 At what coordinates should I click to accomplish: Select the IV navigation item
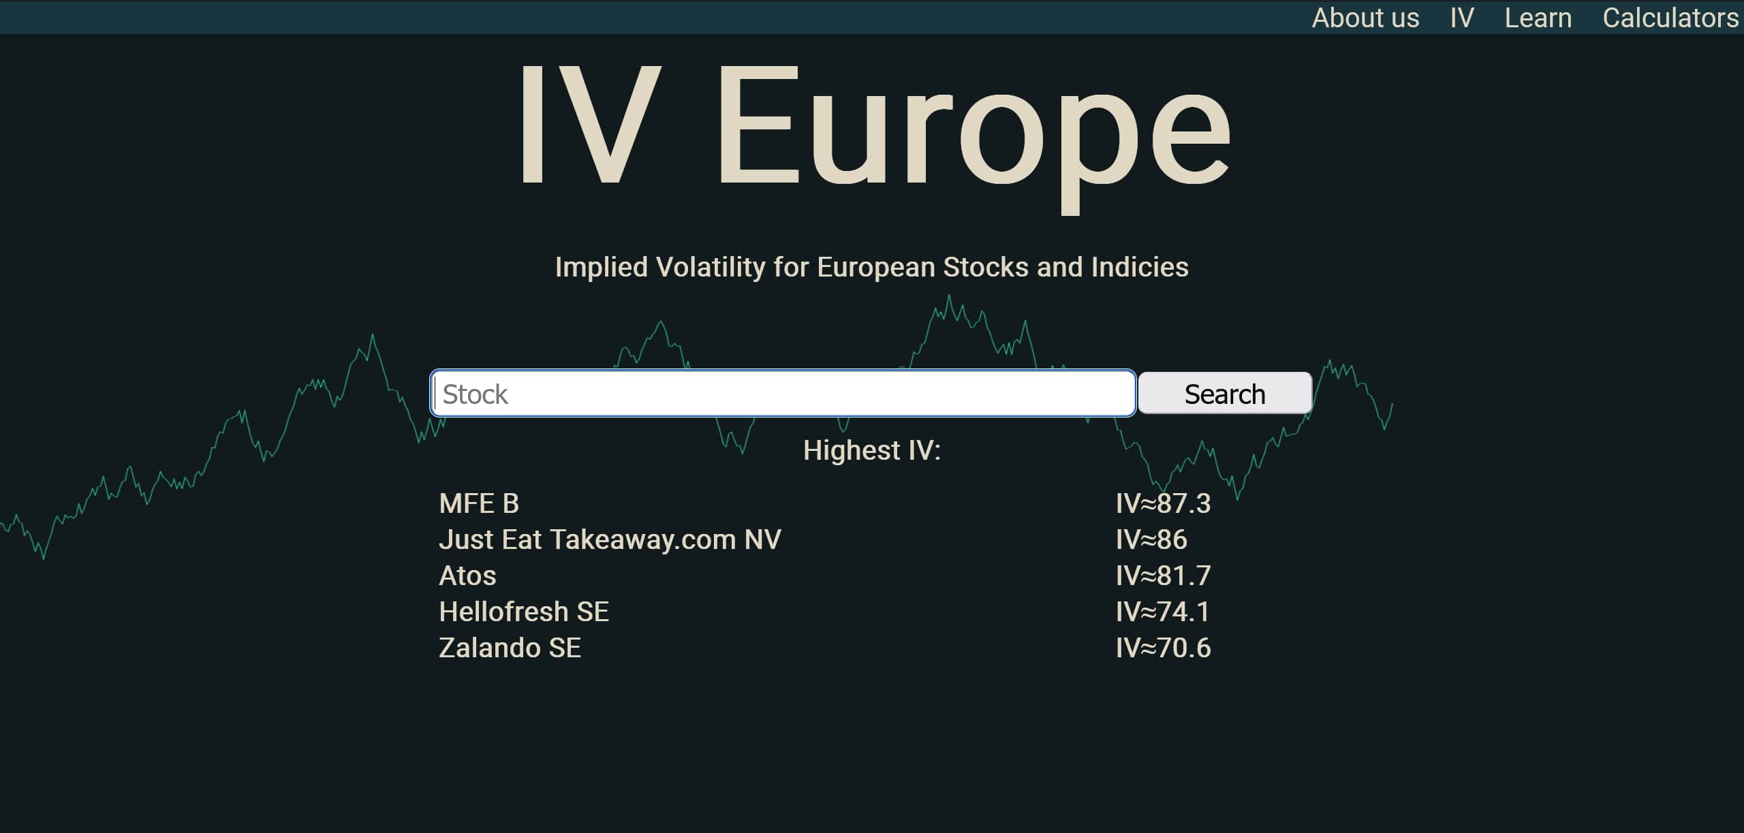1460,18
